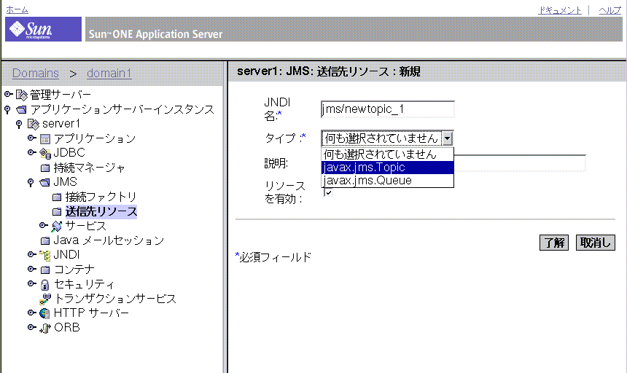Expand the サービス tree node
The height and width of the screenshot is (373, 627).
tap(44, 225)
